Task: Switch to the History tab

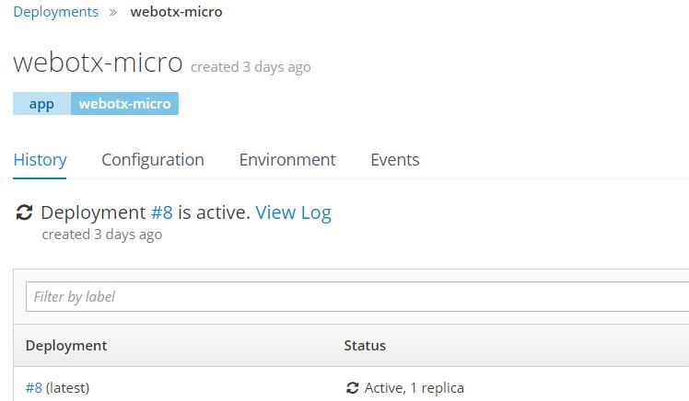Action: pyautogui.click(x=40, y=160)
